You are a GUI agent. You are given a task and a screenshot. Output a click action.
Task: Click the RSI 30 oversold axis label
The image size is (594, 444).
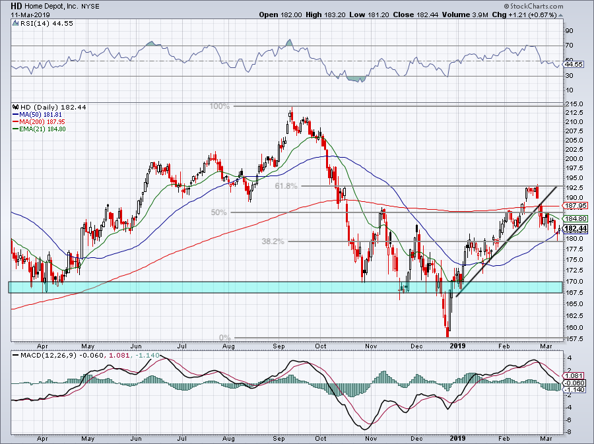tap(569, 76)
